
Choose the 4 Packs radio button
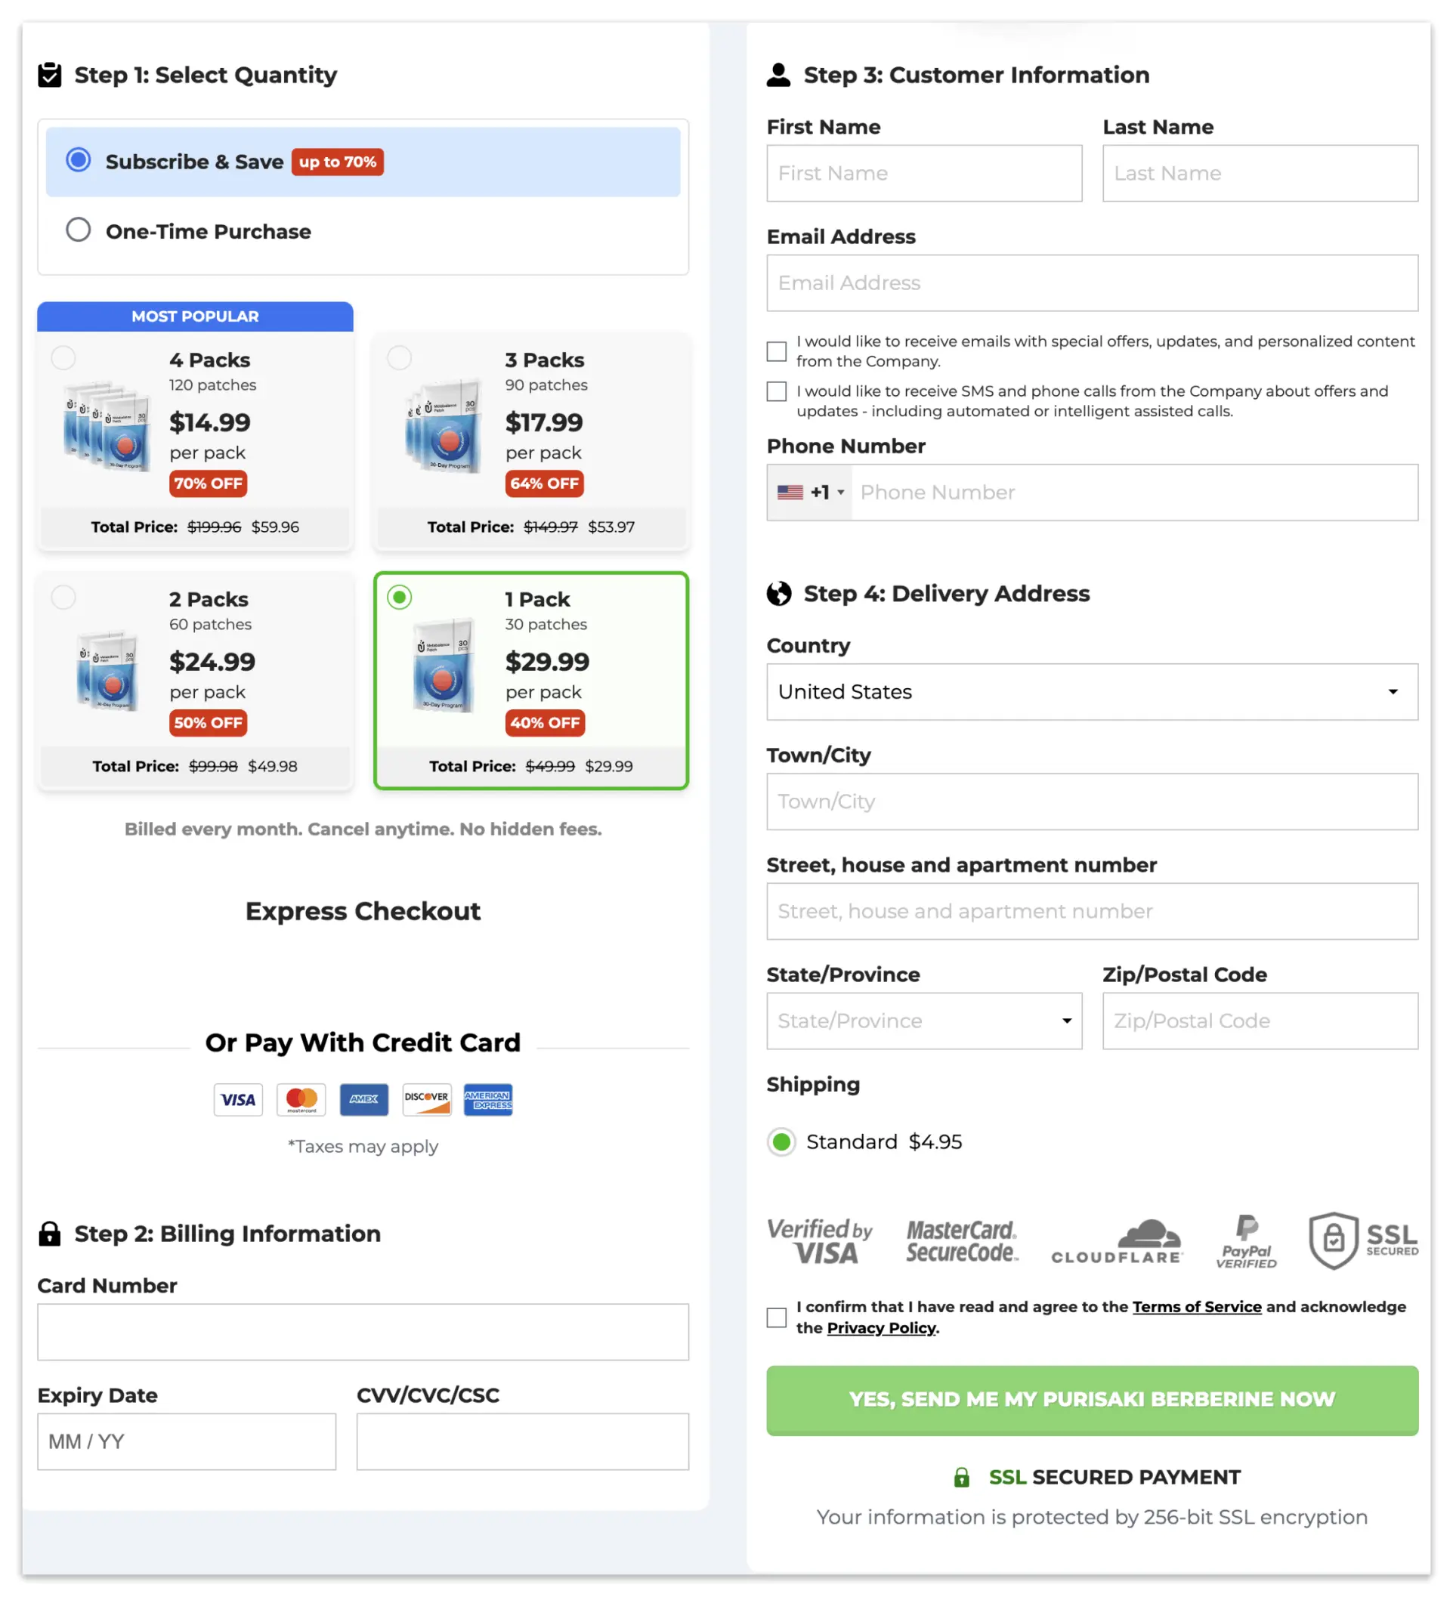63,358
